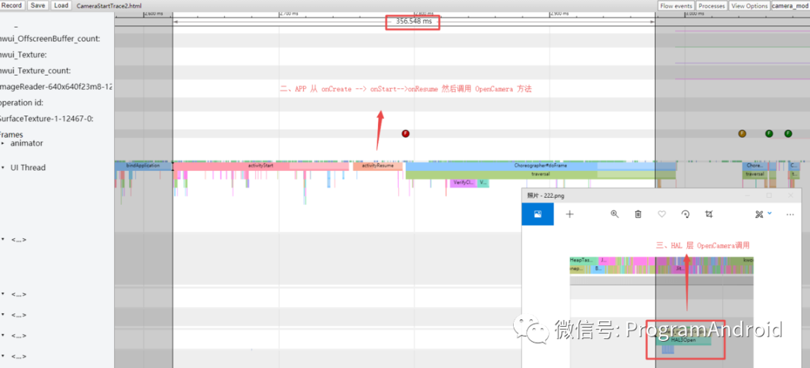Click the ImageReader-640x640f23m8-12 row label
This screenshot has width=810, height=368.
click(x=56, y=87)
